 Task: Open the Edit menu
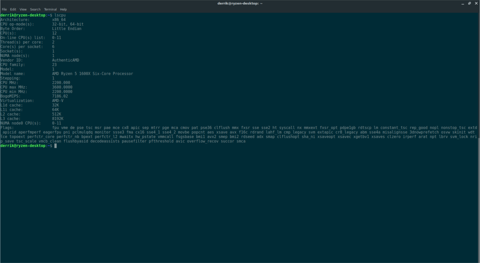coord(13,9)
